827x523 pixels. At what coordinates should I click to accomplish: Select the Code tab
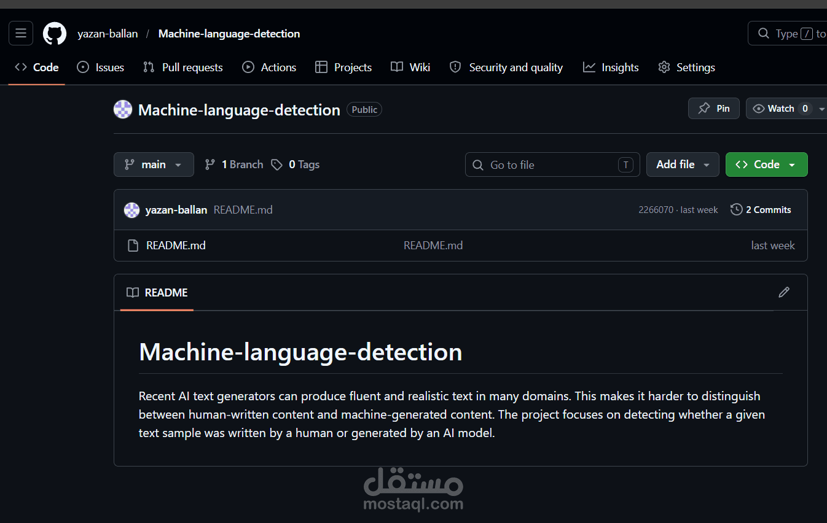(x=37, y=68)
